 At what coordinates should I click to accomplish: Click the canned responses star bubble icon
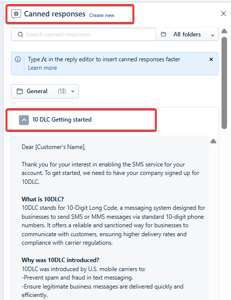pos(16,14)
